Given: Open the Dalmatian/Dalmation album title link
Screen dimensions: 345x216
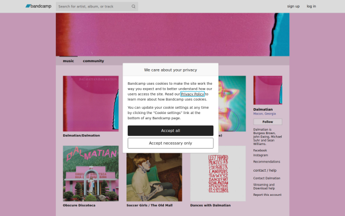Looking at the screenshot, I should [82, 135].
